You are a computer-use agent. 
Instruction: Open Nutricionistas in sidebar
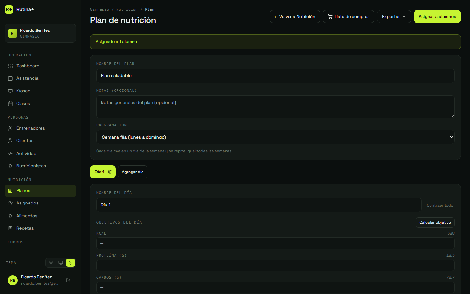40,166
